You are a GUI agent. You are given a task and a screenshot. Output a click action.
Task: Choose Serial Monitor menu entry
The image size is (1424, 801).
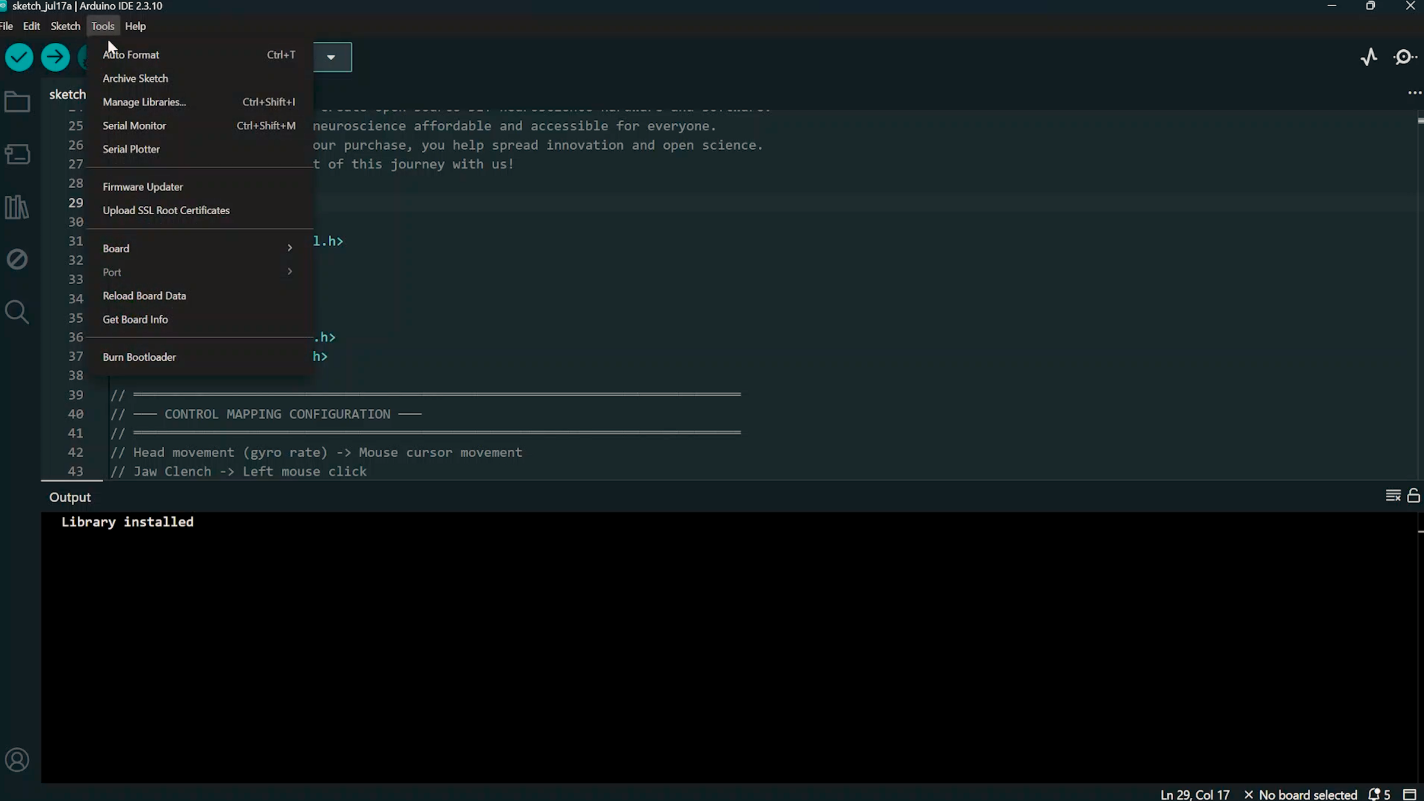(199, 126)
